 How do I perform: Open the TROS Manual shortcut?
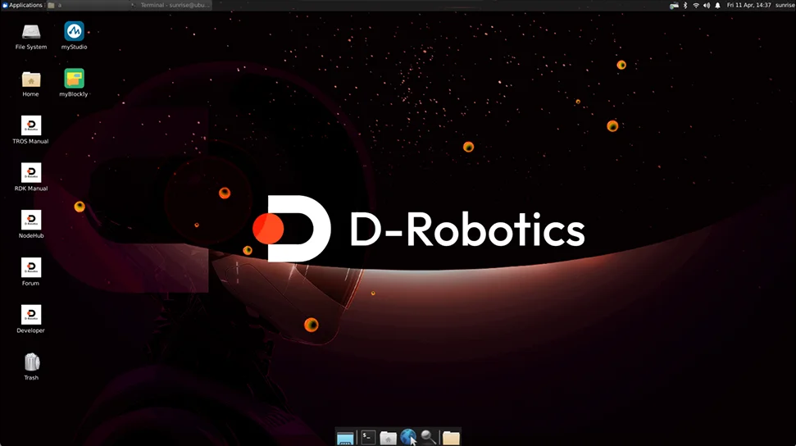(31, 126)
